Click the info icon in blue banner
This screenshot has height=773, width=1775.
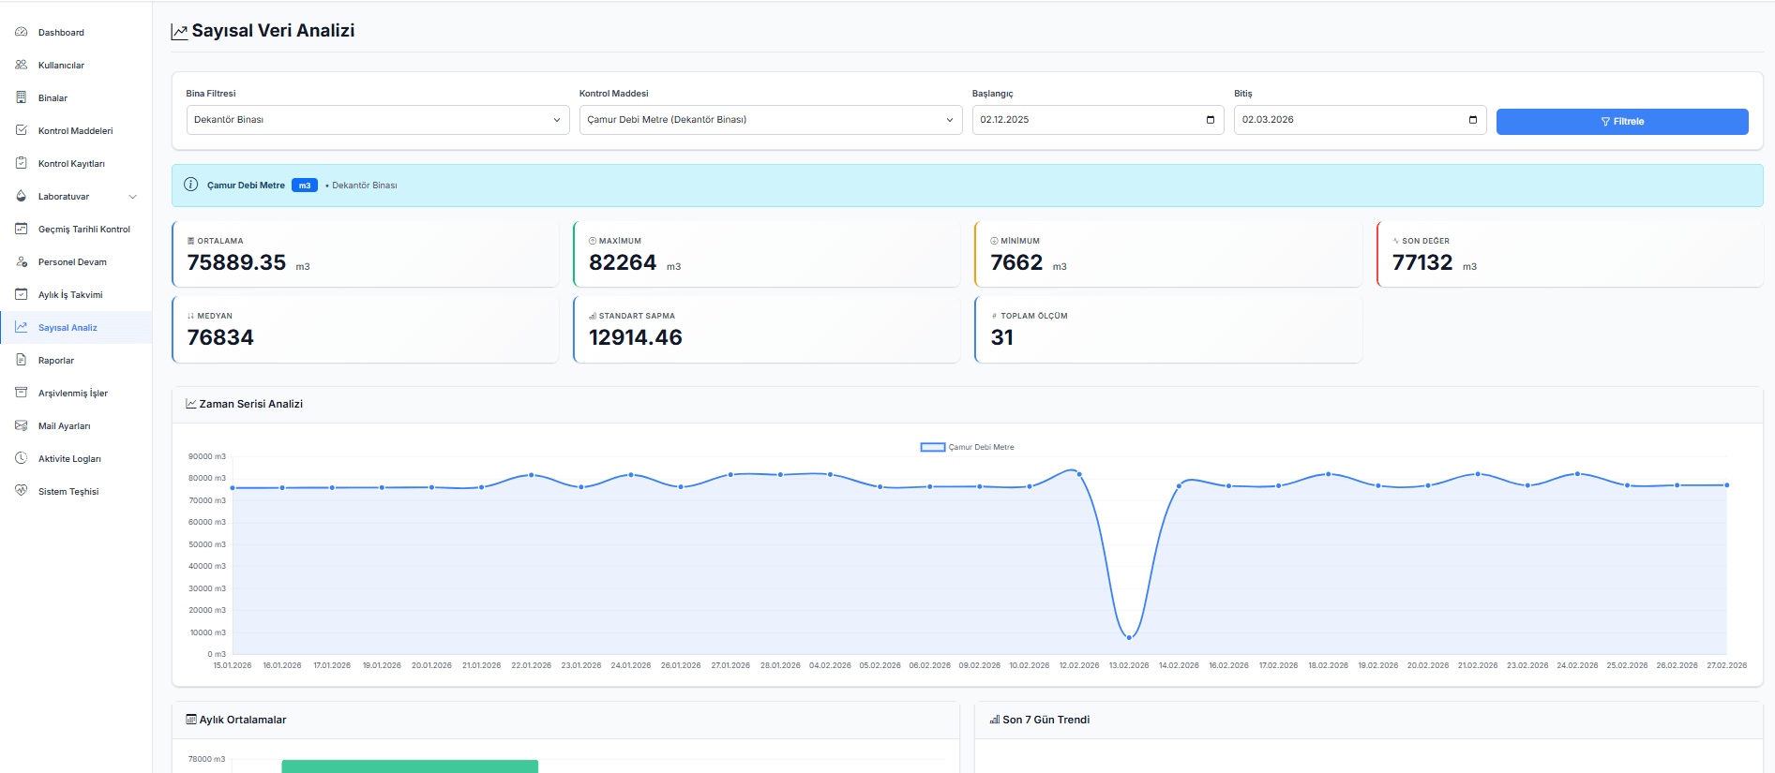pos(190,185)
